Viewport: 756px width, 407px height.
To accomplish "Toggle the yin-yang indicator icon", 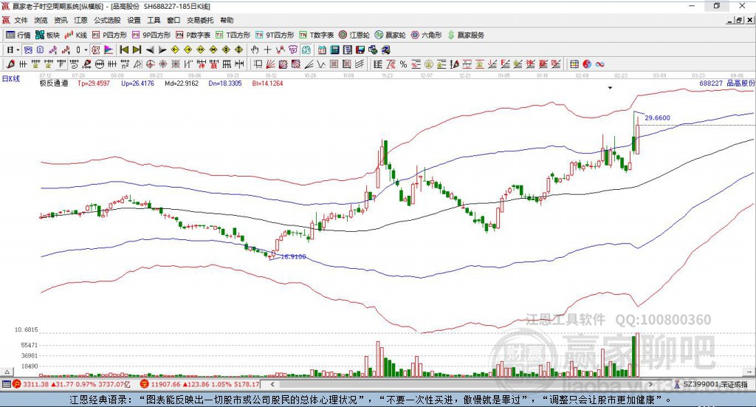I will click(x=587, y=64).
